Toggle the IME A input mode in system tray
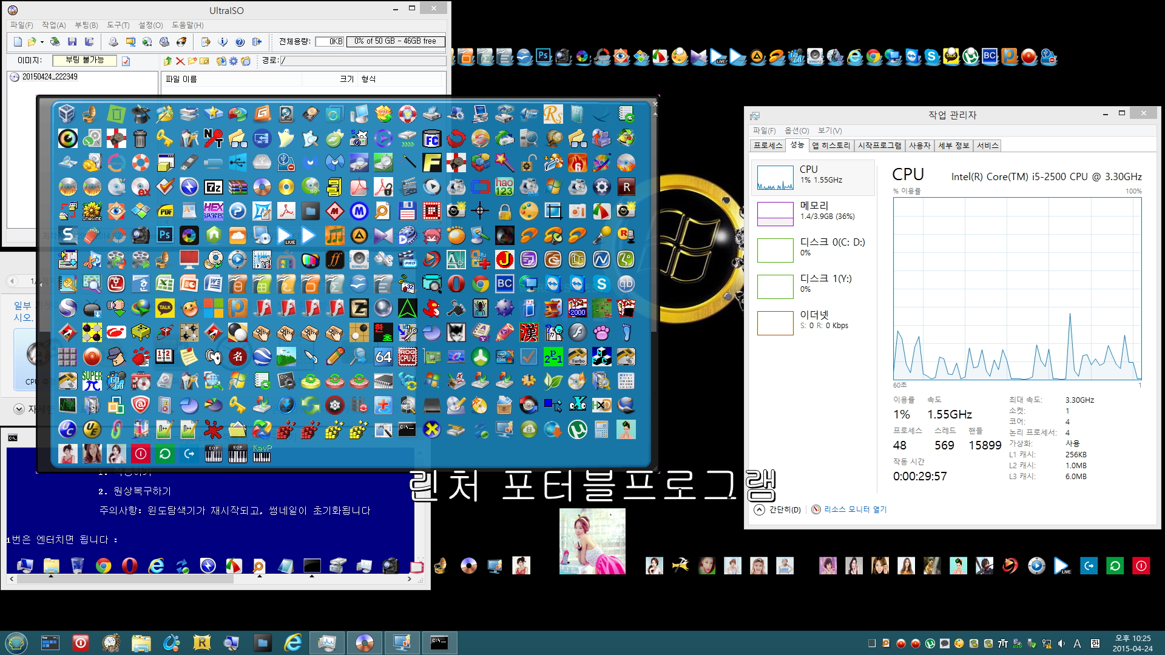Viewport: 1165px width, 655px height. point(1077,643)
